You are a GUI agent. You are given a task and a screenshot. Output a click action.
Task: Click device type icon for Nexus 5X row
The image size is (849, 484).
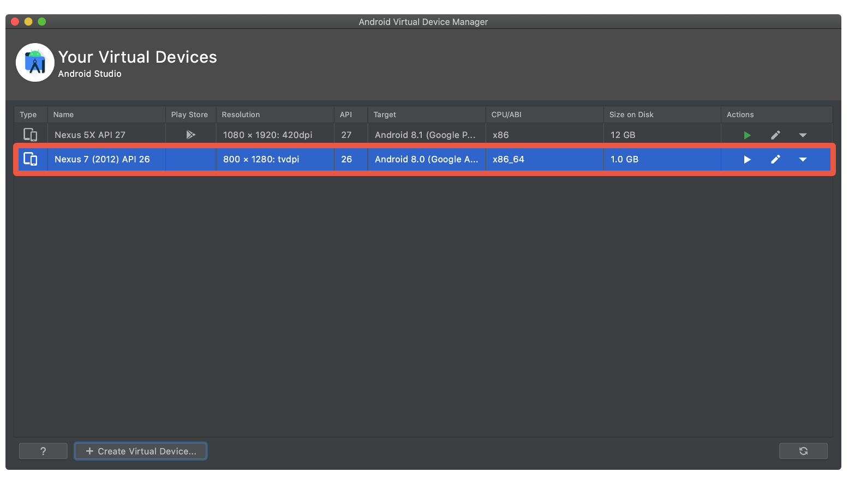pyautogui.click(x=30, y=135)
